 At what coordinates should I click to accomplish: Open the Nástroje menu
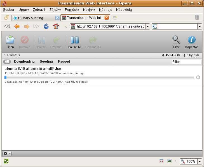(x=105, y=10)
